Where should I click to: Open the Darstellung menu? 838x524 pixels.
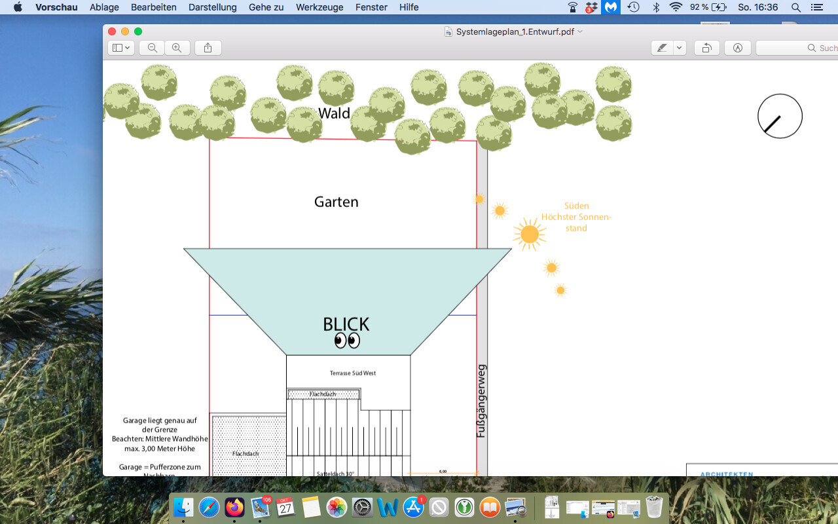(212, 7)
